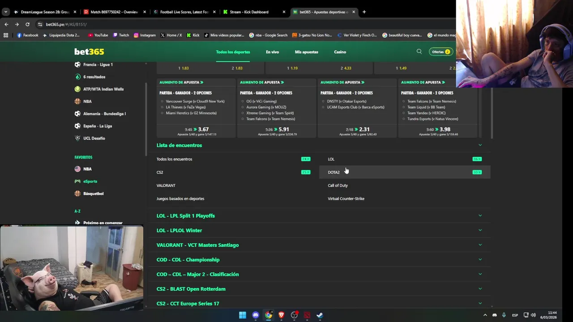Collapse the Lista de encuentros section
573x322 pixels.
pos(480,145)
